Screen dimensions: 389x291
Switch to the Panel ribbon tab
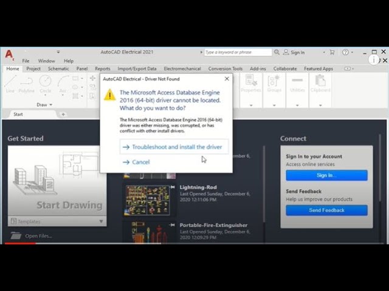point(82,69)
